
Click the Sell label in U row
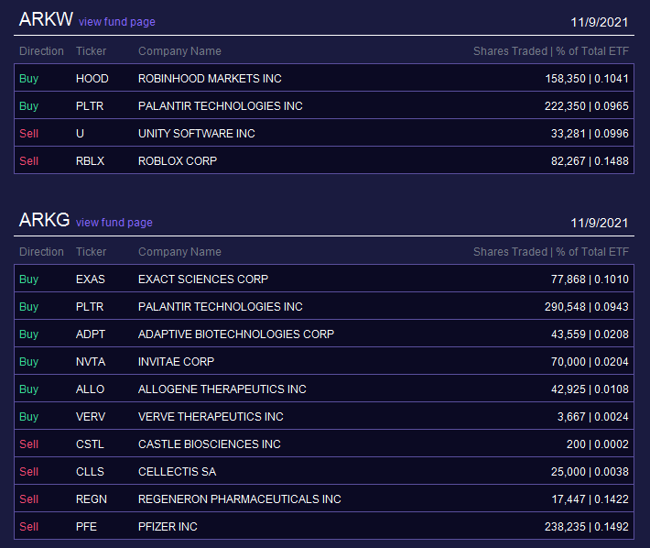(x=28, y=133)
